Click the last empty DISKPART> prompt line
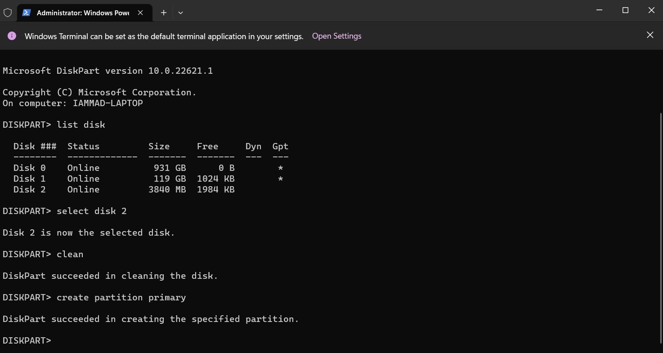 pyautogui.click(x=27, y=340)
